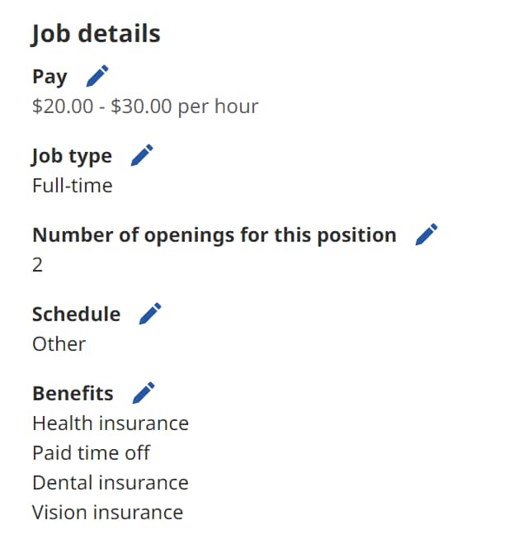Click the Pay label
Screen dimensions: 528x558
(x=49, y=77)
